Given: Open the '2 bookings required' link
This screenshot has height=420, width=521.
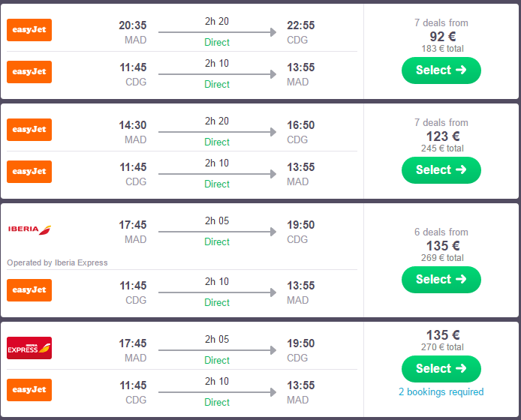Looking at the screenshot, I should pos(441,392).
